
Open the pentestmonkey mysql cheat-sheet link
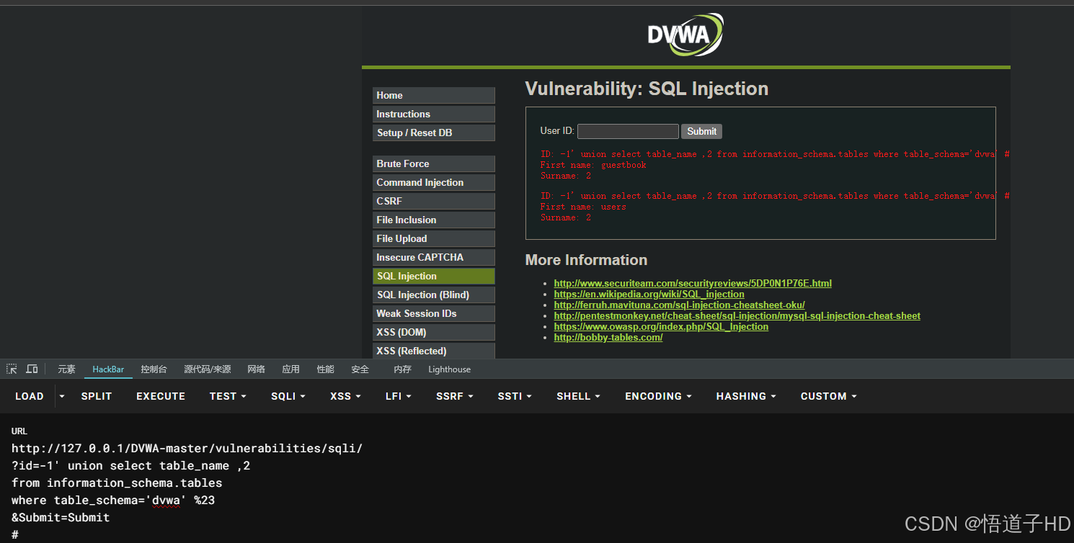(737, 315)
